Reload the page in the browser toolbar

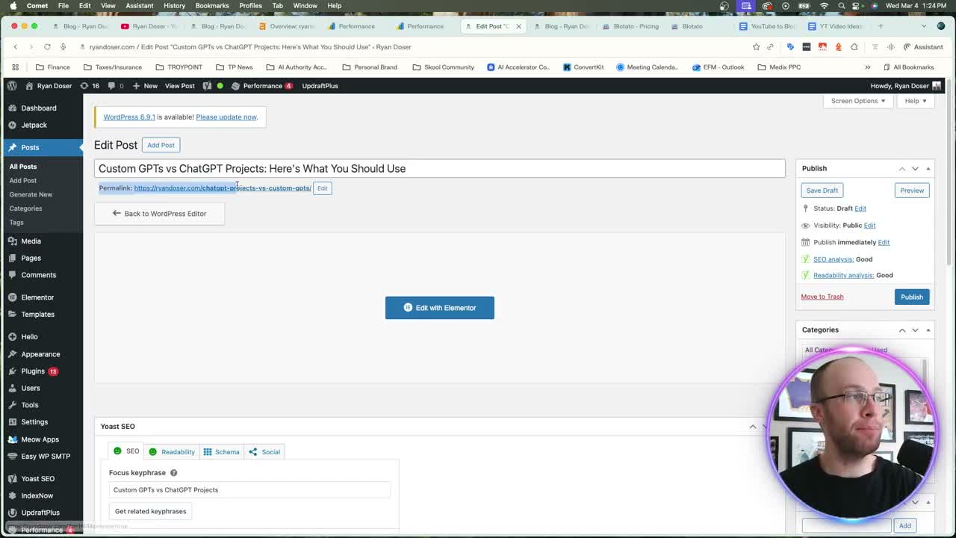[47, 47]
